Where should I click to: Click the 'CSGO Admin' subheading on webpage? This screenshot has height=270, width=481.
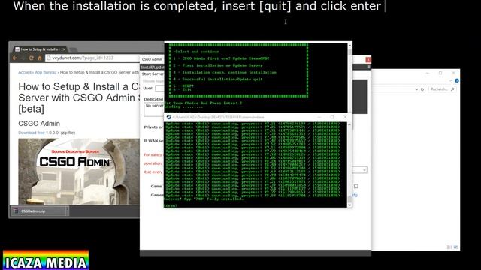coord(39,124)
